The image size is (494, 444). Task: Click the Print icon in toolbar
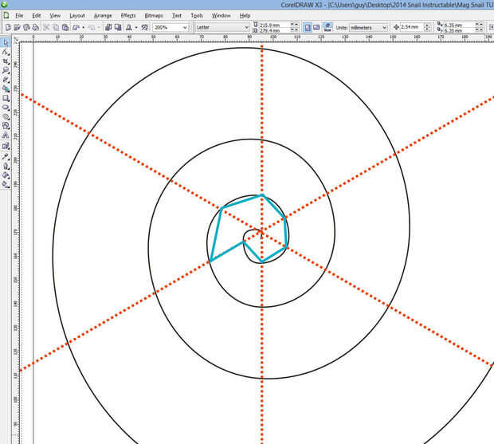(36, 27)
